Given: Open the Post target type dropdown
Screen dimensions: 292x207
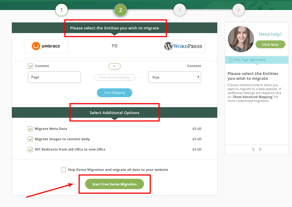Looking at the screenshot, I should pos(175,77).
